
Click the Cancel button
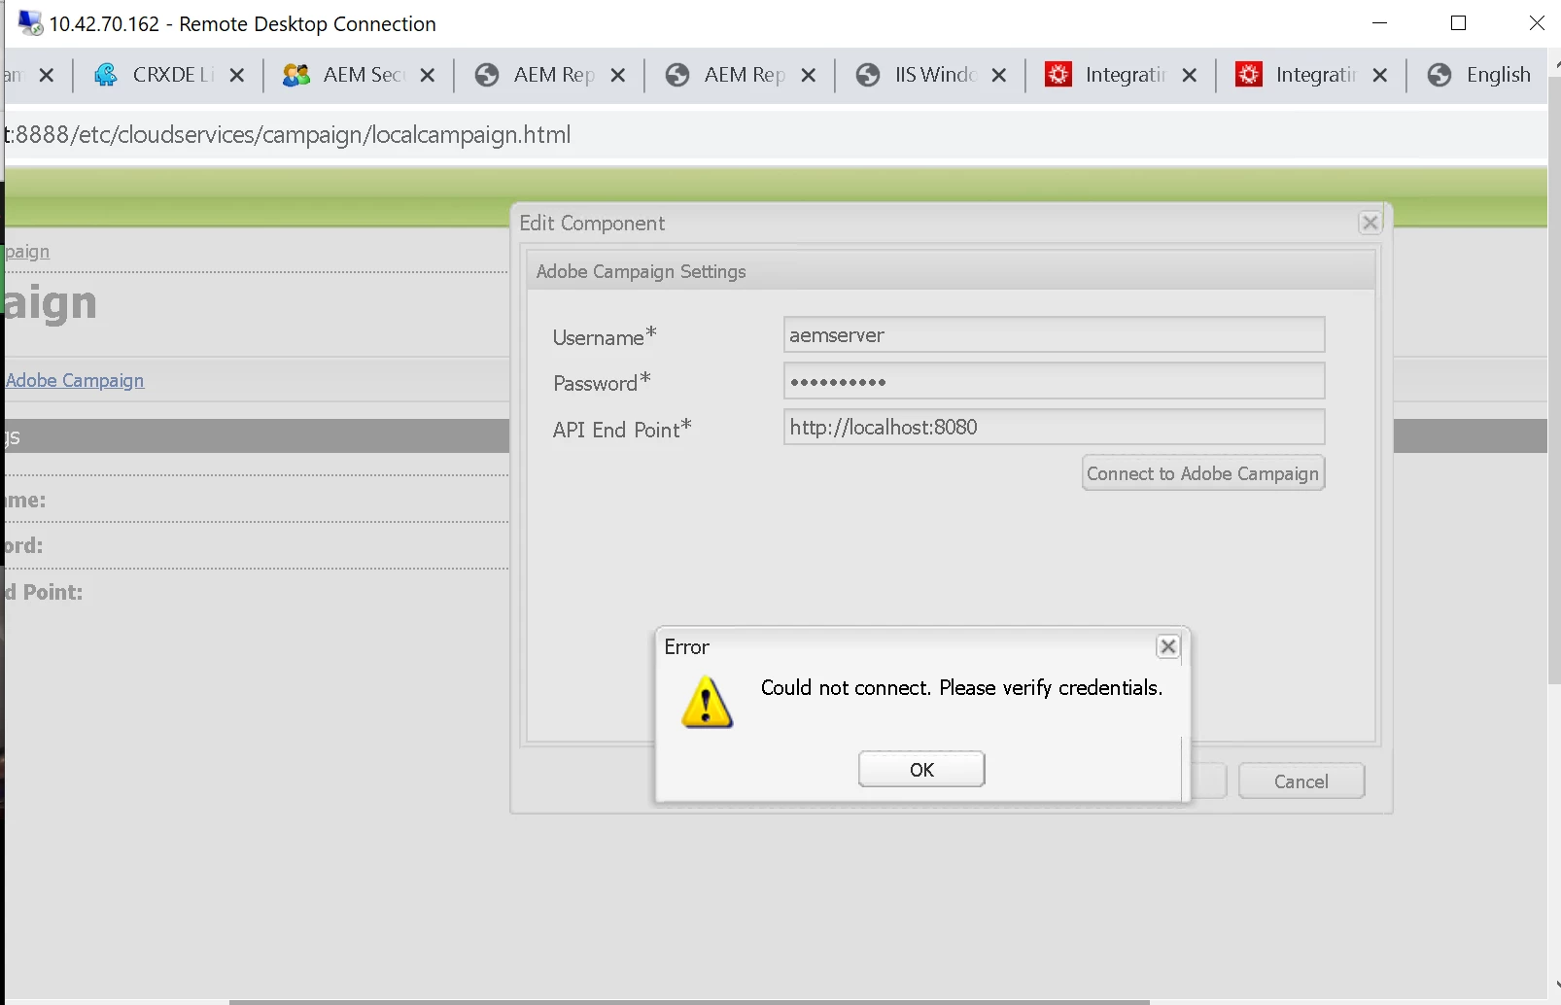pos(1301,781)
